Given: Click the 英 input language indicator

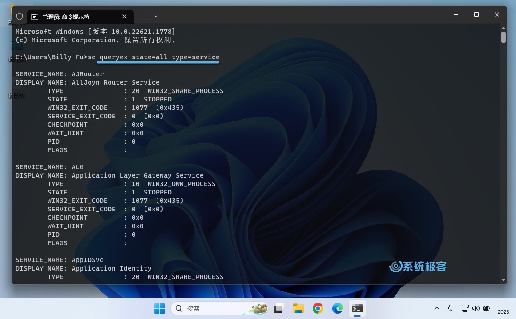Looking at the screenshot, I should click(451, 308).
